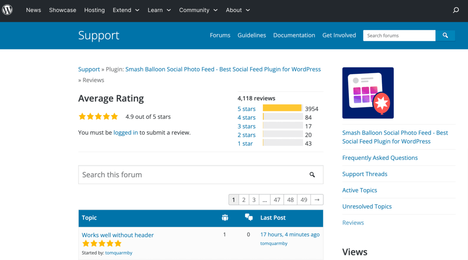Click inside the Search this forum field
Screen dimensions: 468x260
[x=189, y=175]
